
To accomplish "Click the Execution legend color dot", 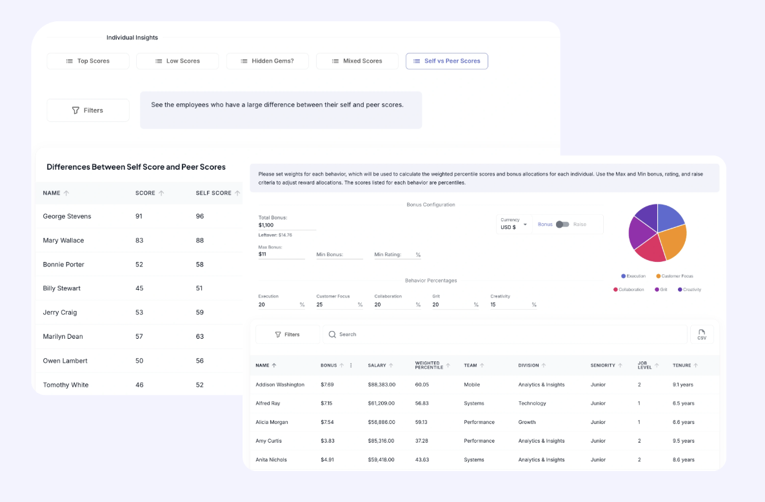I will click(623, 276).
